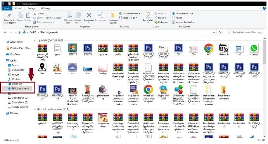The height and width of the screenshot is (144, 268).
Task: Select Réseau in the sidebar
Action: (x=12, y=113)
